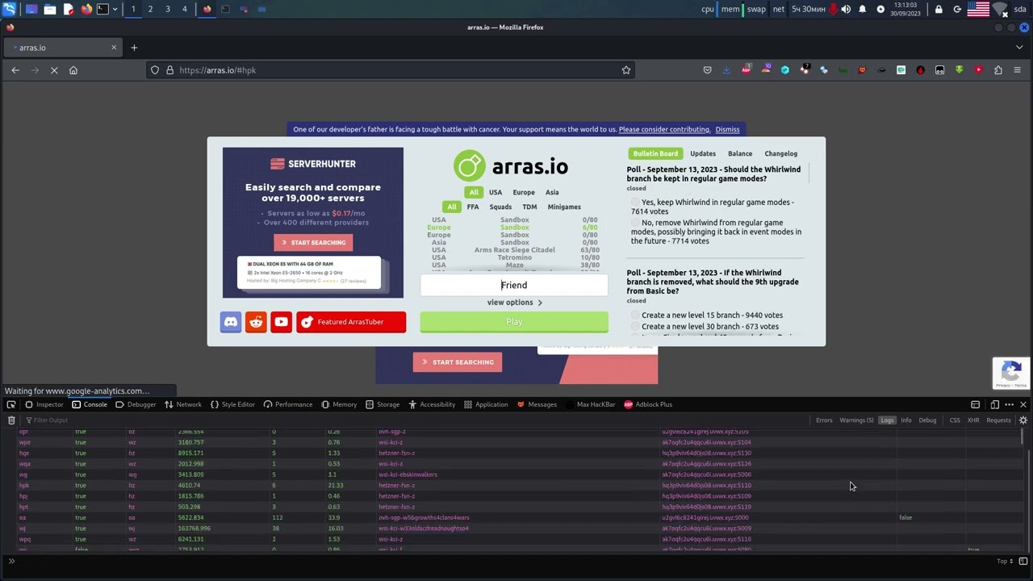
Task: Open the Style Editor tab
Action: click(x=232, y=404)
